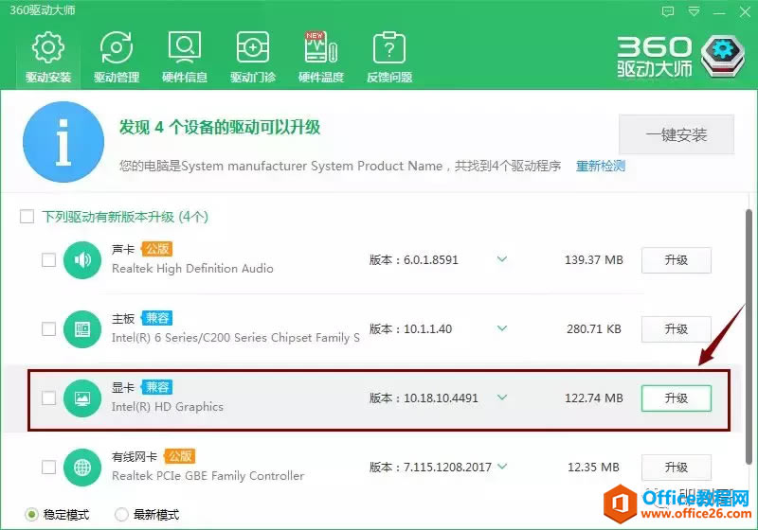This screenshot has width=758, height=530.
Task: Tick the checkbox for Intel HD Graphics
Action: tap(49, 398)
